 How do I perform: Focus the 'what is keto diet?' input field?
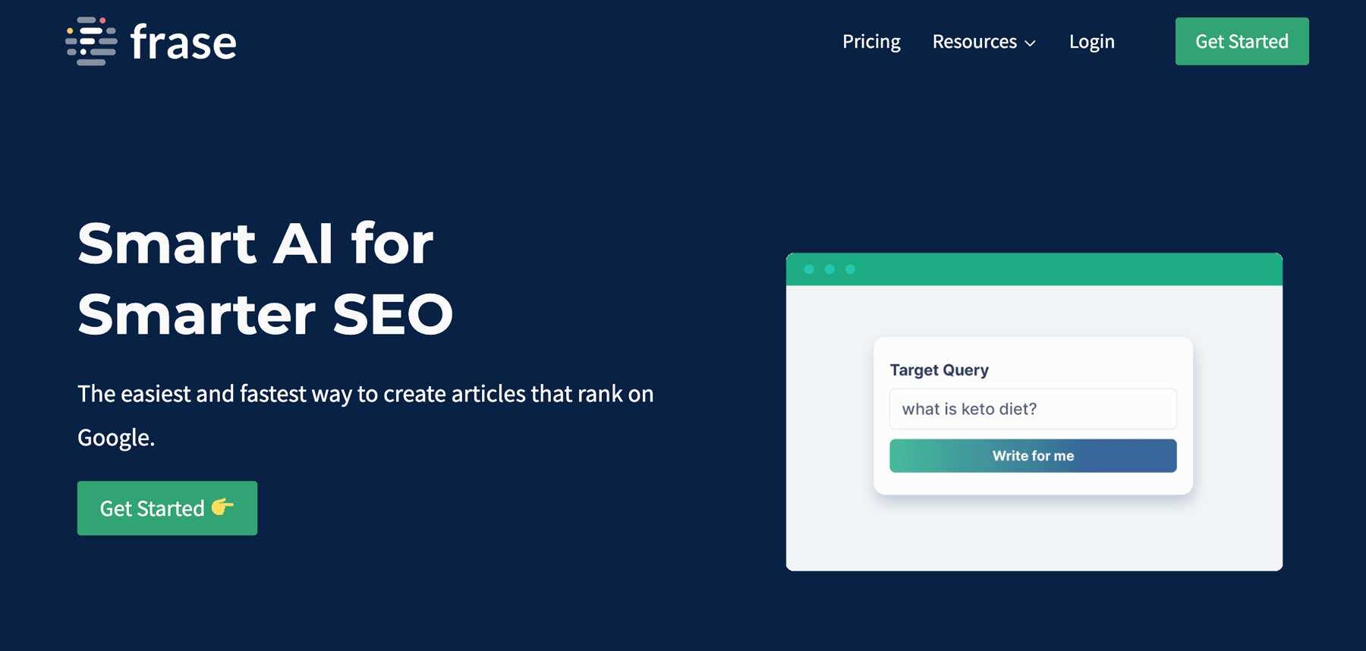[1032, 409]
